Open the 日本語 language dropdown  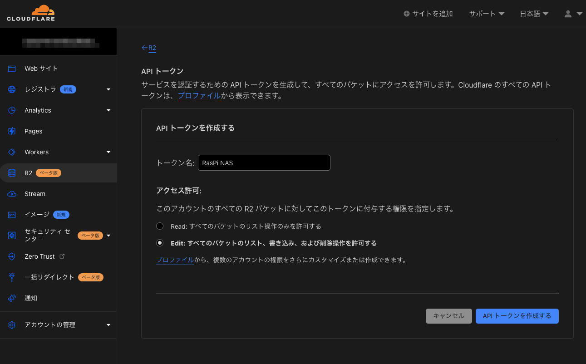(x=534, y=14)
